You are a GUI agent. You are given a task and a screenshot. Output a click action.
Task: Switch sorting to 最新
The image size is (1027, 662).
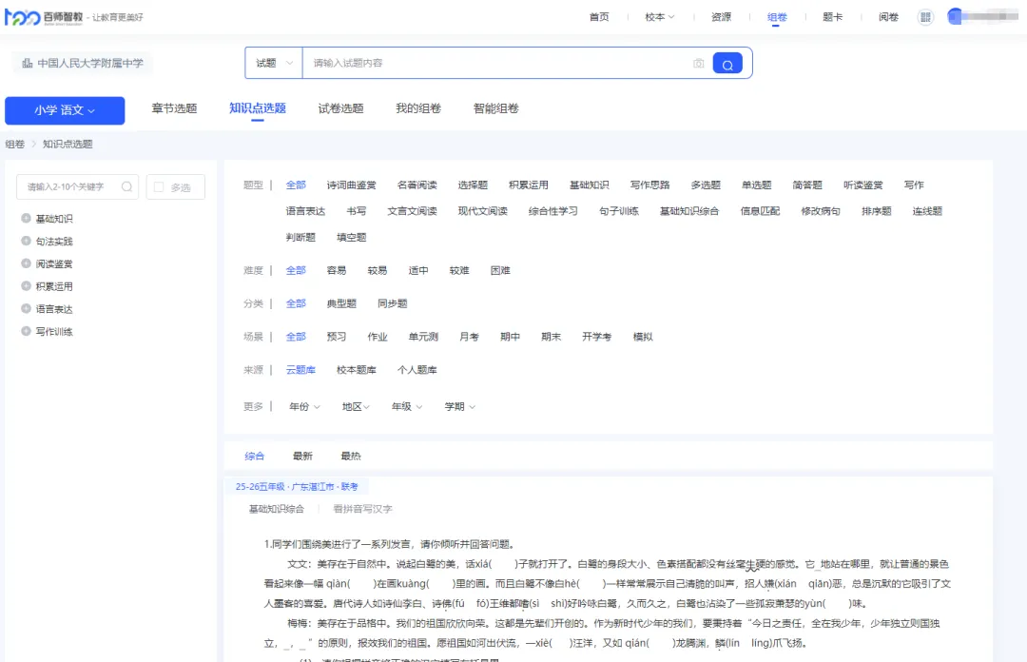(302, 455)
